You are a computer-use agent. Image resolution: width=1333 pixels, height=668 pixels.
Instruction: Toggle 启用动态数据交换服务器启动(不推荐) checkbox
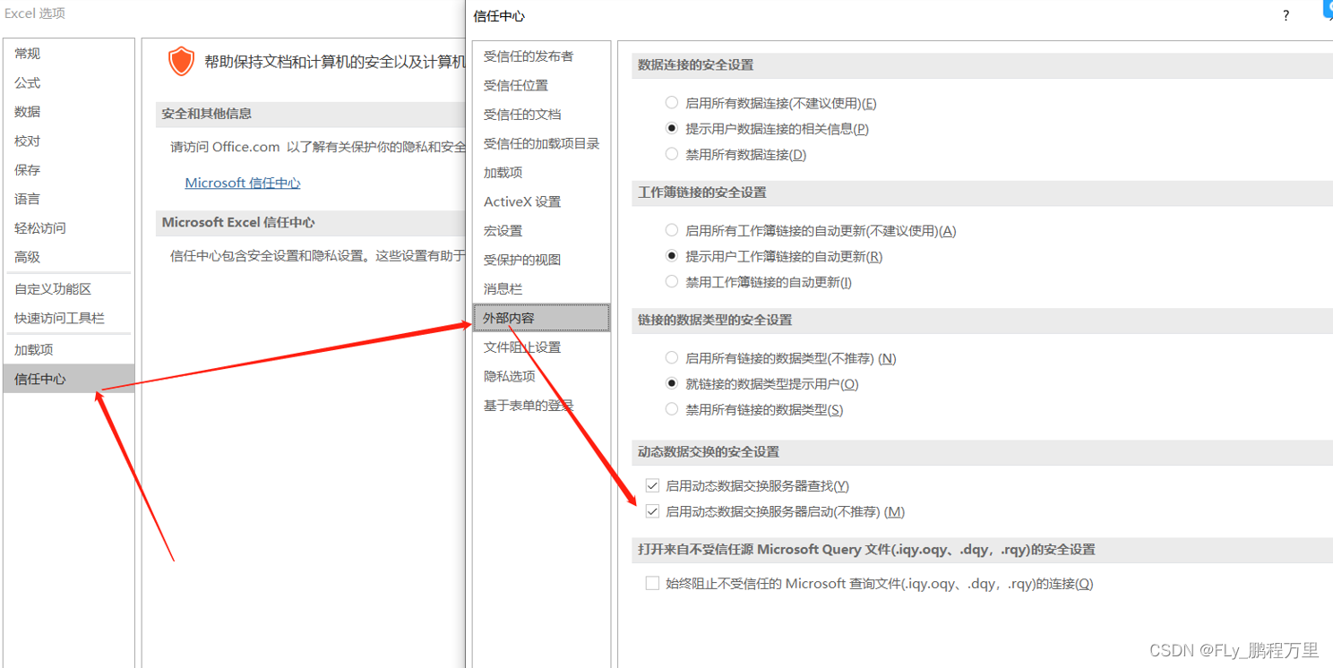point(652,511)
